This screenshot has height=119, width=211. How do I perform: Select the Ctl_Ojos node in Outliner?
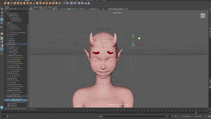pyautogui.click(x=12, y=46)
